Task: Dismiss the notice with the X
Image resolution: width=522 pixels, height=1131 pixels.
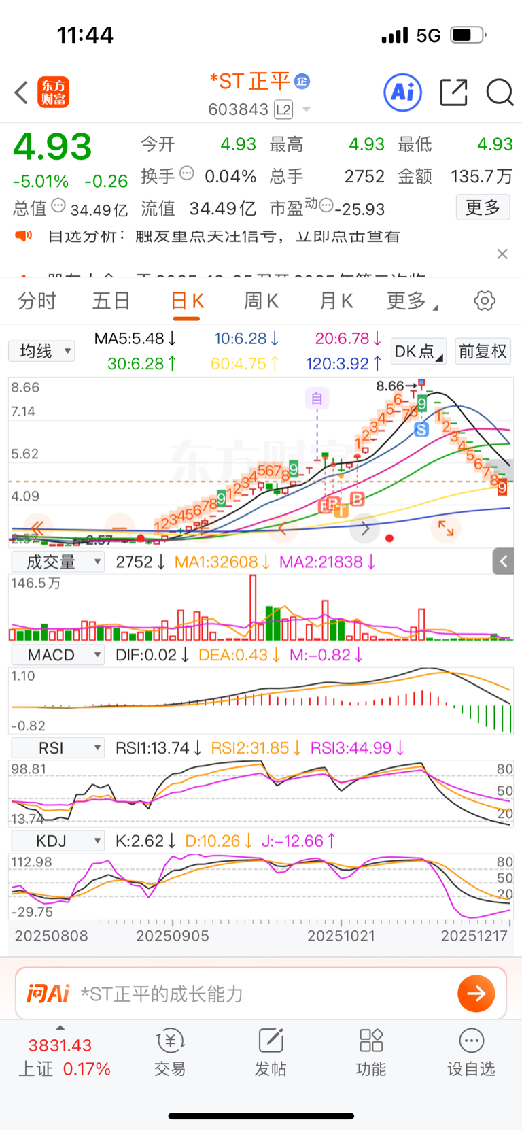Action: [x=502, y=254]
